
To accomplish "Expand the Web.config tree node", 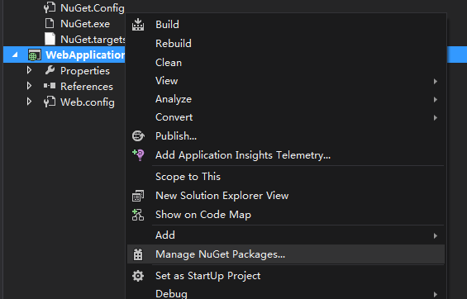I will point(29,102).
